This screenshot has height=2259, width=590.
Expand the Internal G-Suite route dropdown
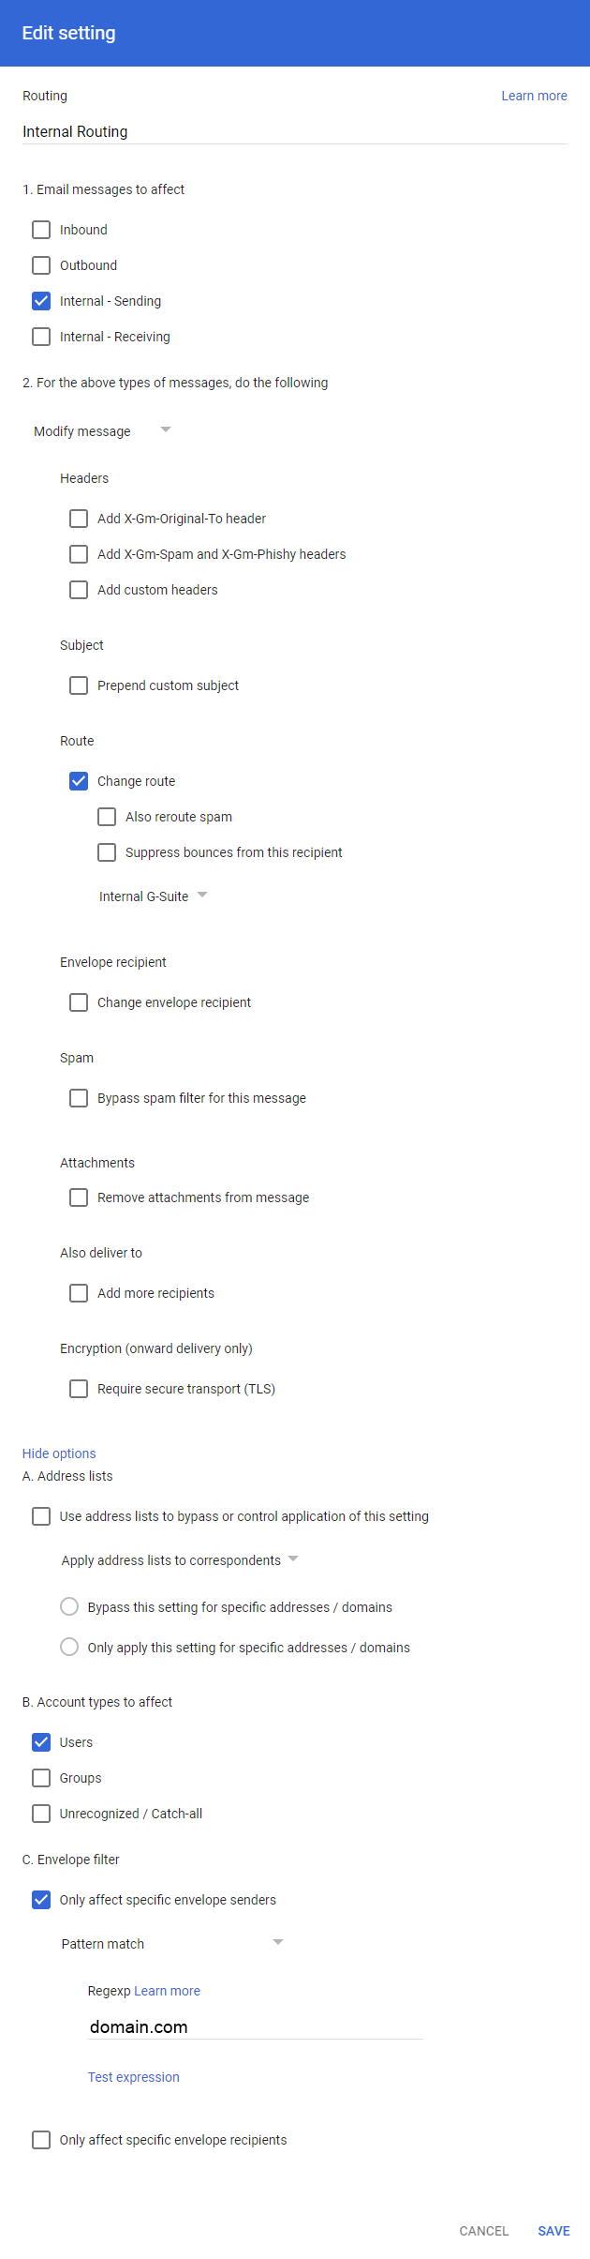click(x=153, y=896)
